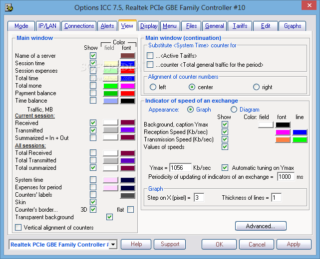320x259 pixels.
Task: Check the Active Tariffs substitute option
Action: click(x=150, y=55)
